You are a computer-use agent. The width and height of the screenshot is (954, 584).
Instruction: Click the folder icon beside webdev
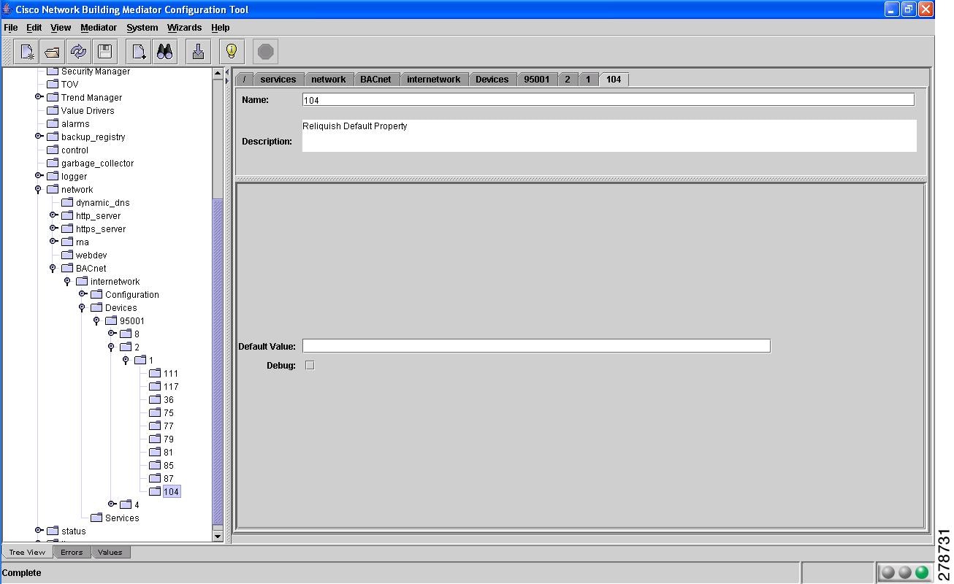67,255
